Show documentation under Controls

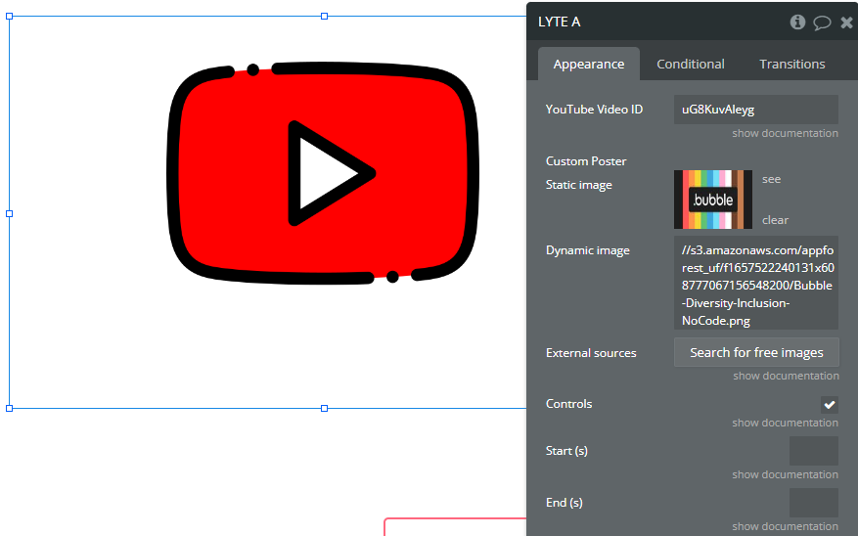pyautogui.click(x=785, y=423)
